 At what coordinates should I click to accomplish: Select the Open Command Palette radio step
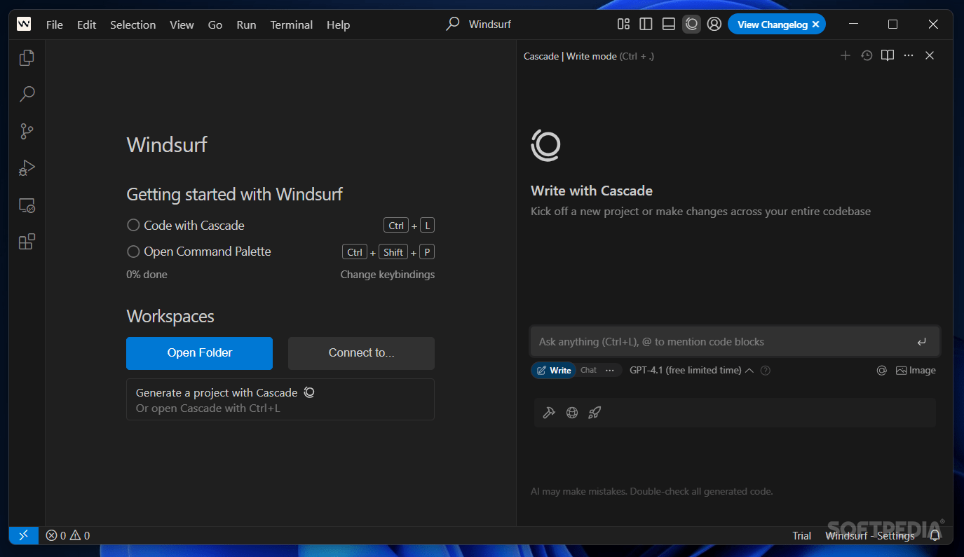(133, 252)
